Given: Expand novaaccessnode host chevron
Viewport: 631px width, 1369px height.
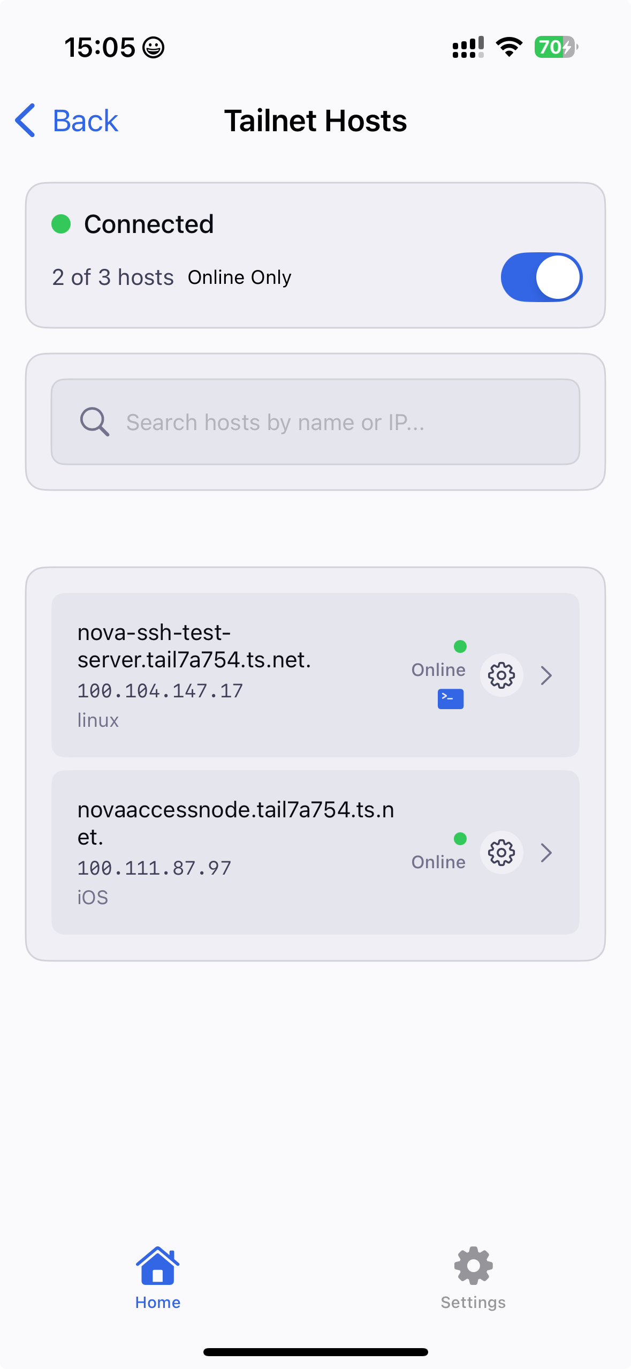Looking at the screenshot, I should (546, 853).
